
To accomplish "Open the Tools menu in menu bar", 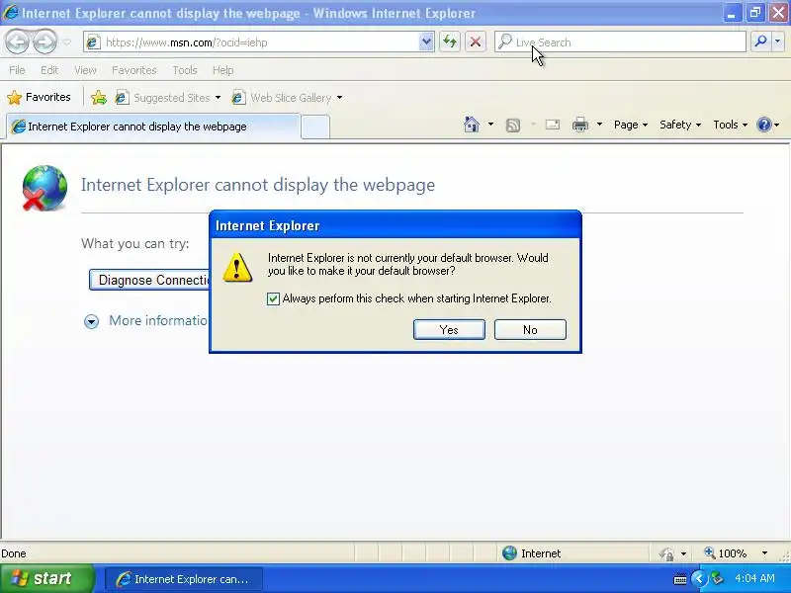I will coord(185,70).
